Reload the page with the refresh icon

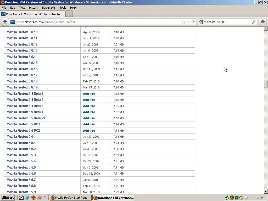(x=193, y=22)
